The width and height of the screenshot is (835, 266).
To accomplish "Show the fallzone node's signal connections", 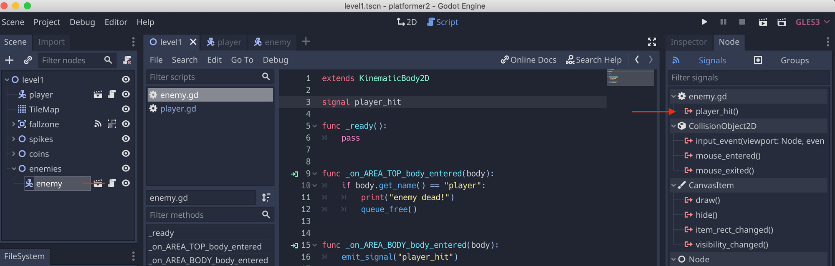I will pyautogui.click(x=98, y=124).
